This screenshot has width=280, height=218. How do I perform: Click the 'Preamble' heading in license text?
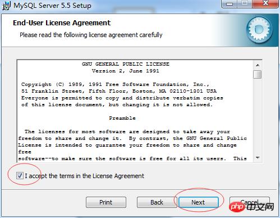tap(122, 118)
